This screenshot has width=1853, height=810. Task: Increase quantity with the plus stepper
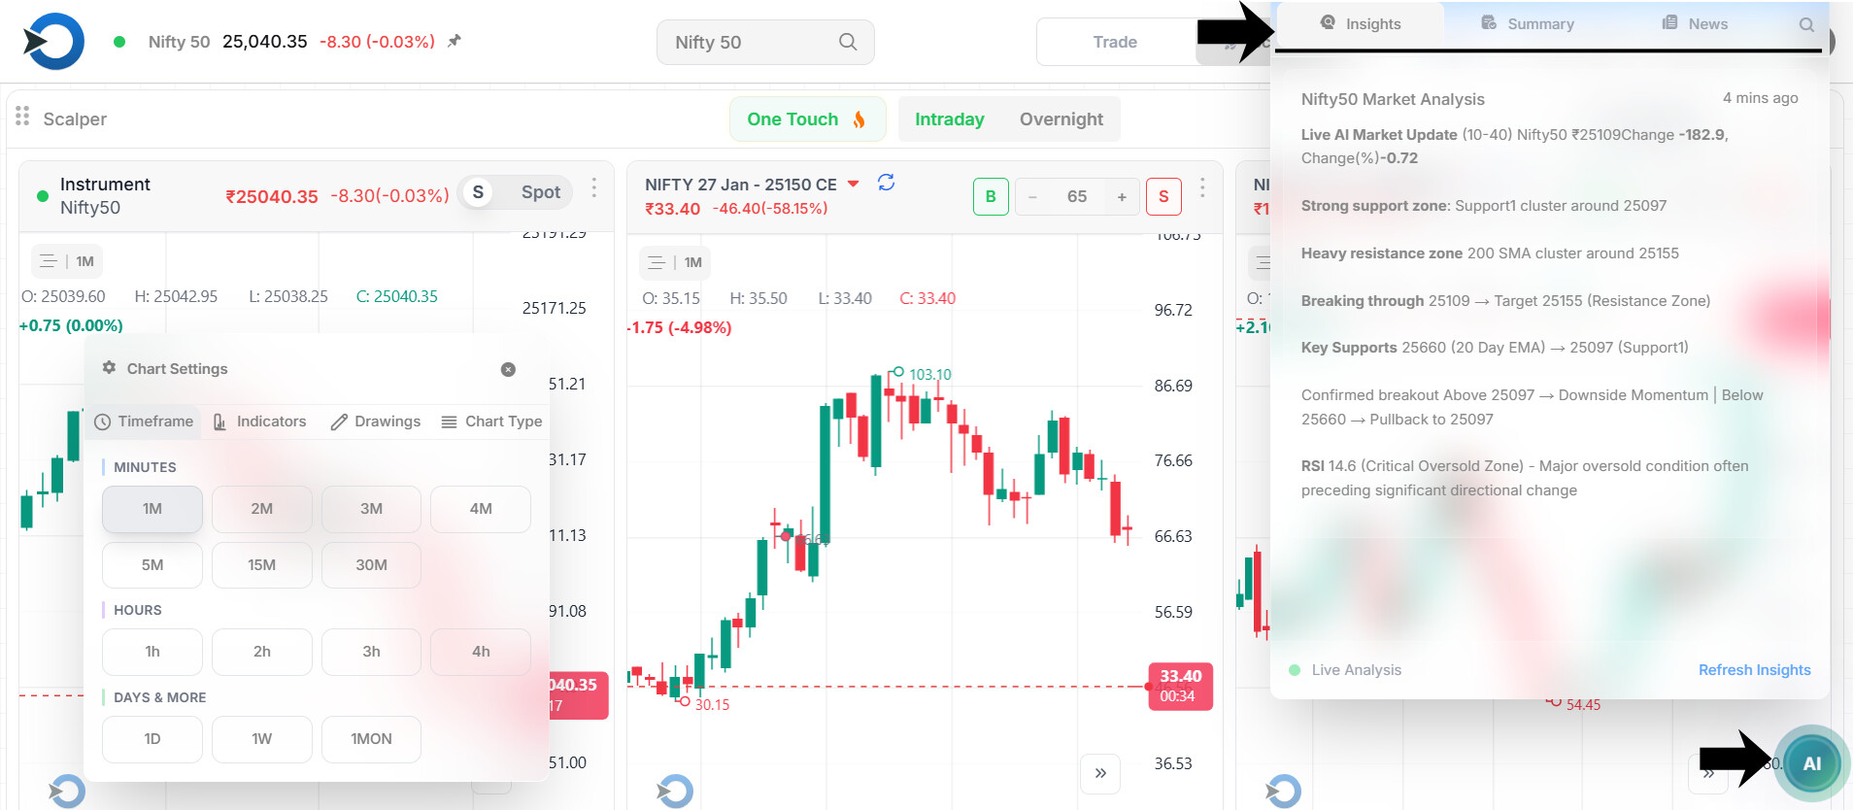[1122, 197]
